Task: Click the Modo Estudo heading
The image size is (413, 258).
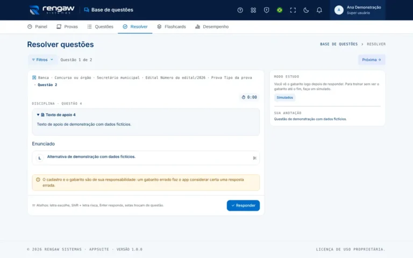Action: coord(287,77)
